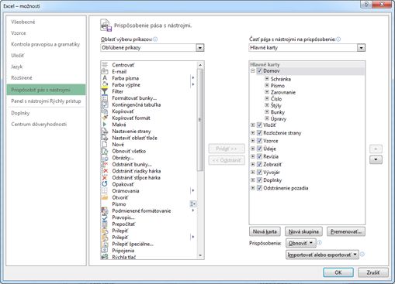Pick the Podmienené formátovanie icon

(105, 210)
